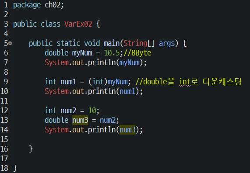Click line number 18 in gutter
The width and height of the screenshot is (250, 173).
4,168
